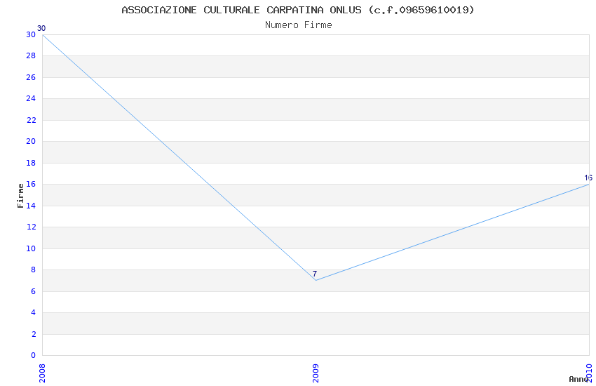Screen dimensions: 596x386
Task: Click the y-axis tick value 24
Action: 31,98
